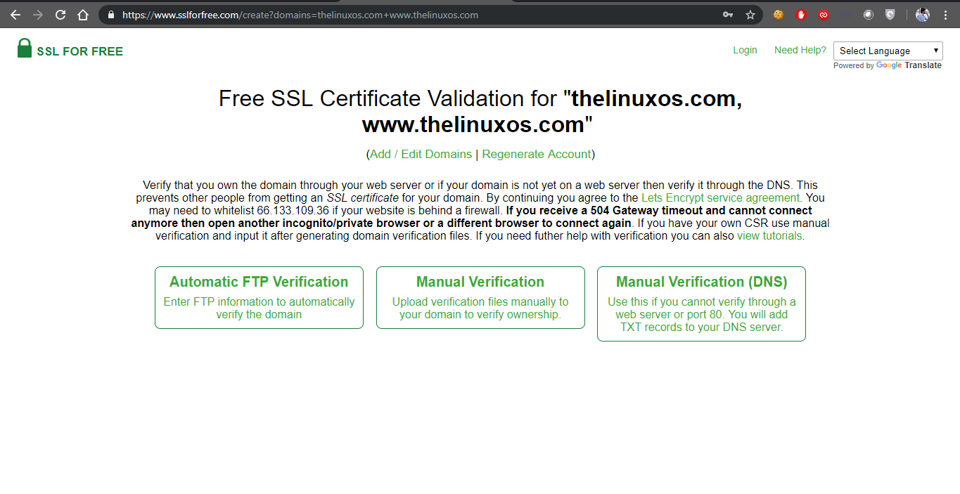Viewport: 960px width, 494px height.
Task: Click the AdBlock hand extension icon
Action: [x=800, y=14]
